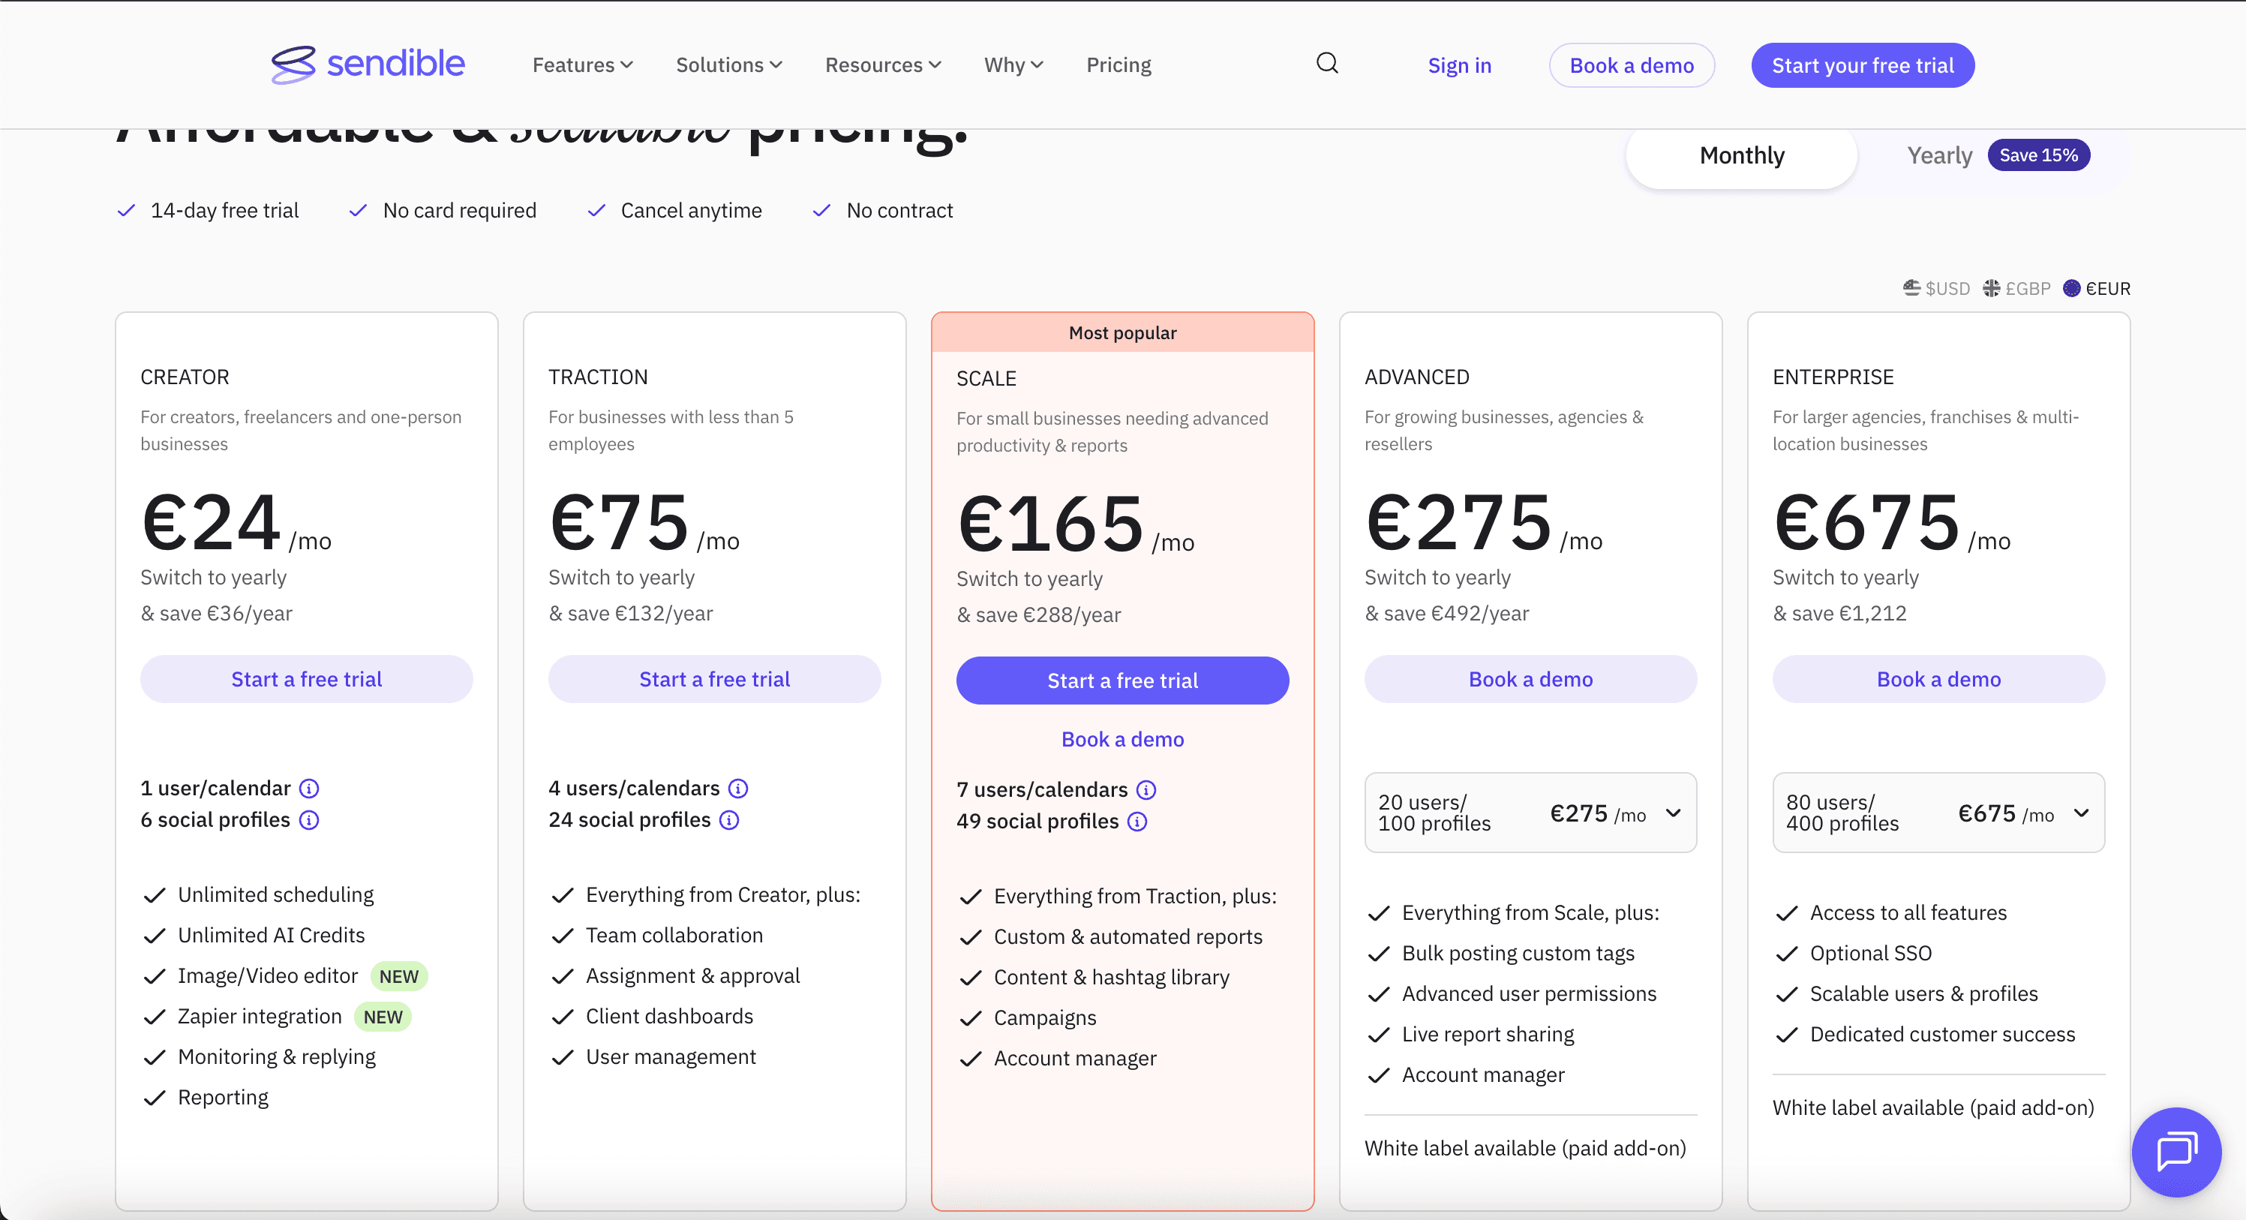This screenshot has height=1220, width=2246.
Task: Switch billing to Yearly
Action: [1939, 155]
